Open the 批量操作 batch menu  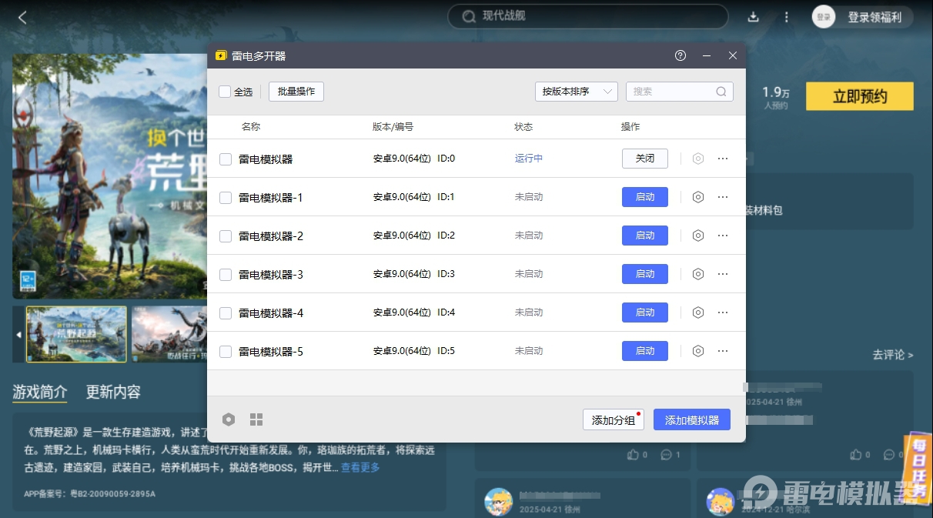296,92
